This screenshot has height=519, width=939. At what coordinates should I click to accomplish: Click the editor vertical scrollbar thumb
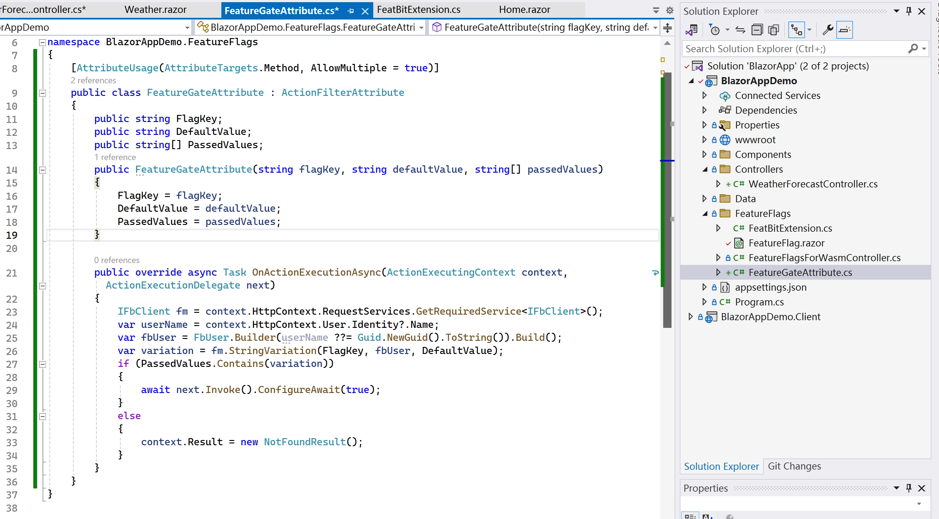point(667,200)
